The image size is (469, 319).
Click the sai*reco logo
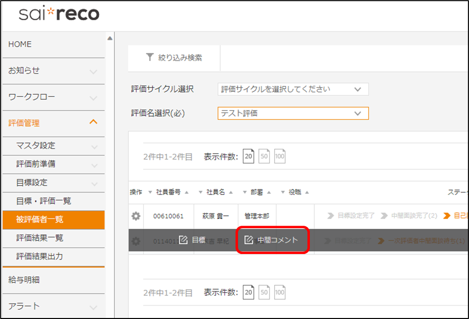pyautogui.click(x=59, y=14)
